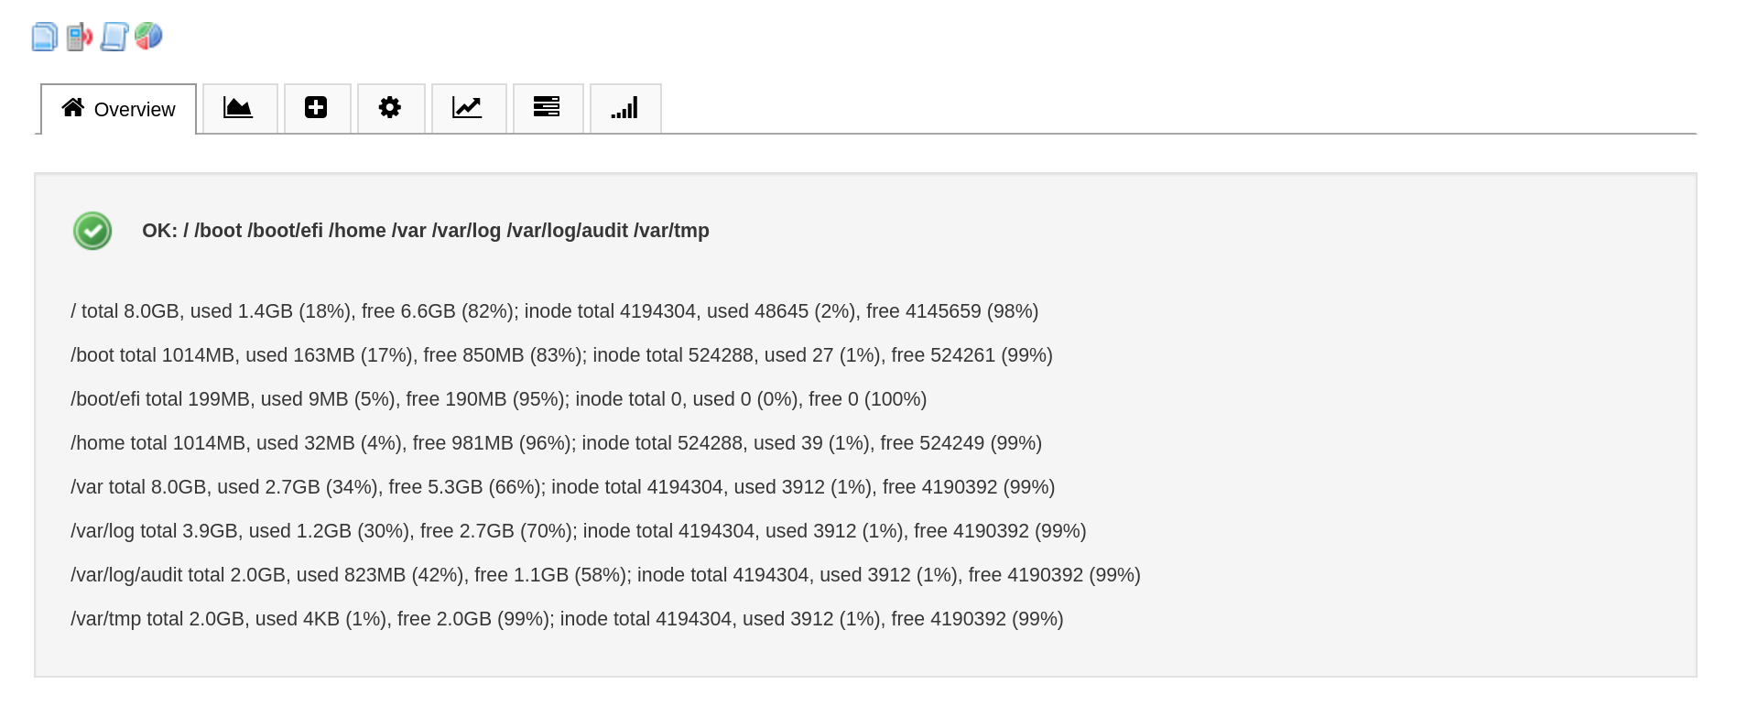
Task: Click the root filesystem total 8.0GB line
Action: (555, 311)
